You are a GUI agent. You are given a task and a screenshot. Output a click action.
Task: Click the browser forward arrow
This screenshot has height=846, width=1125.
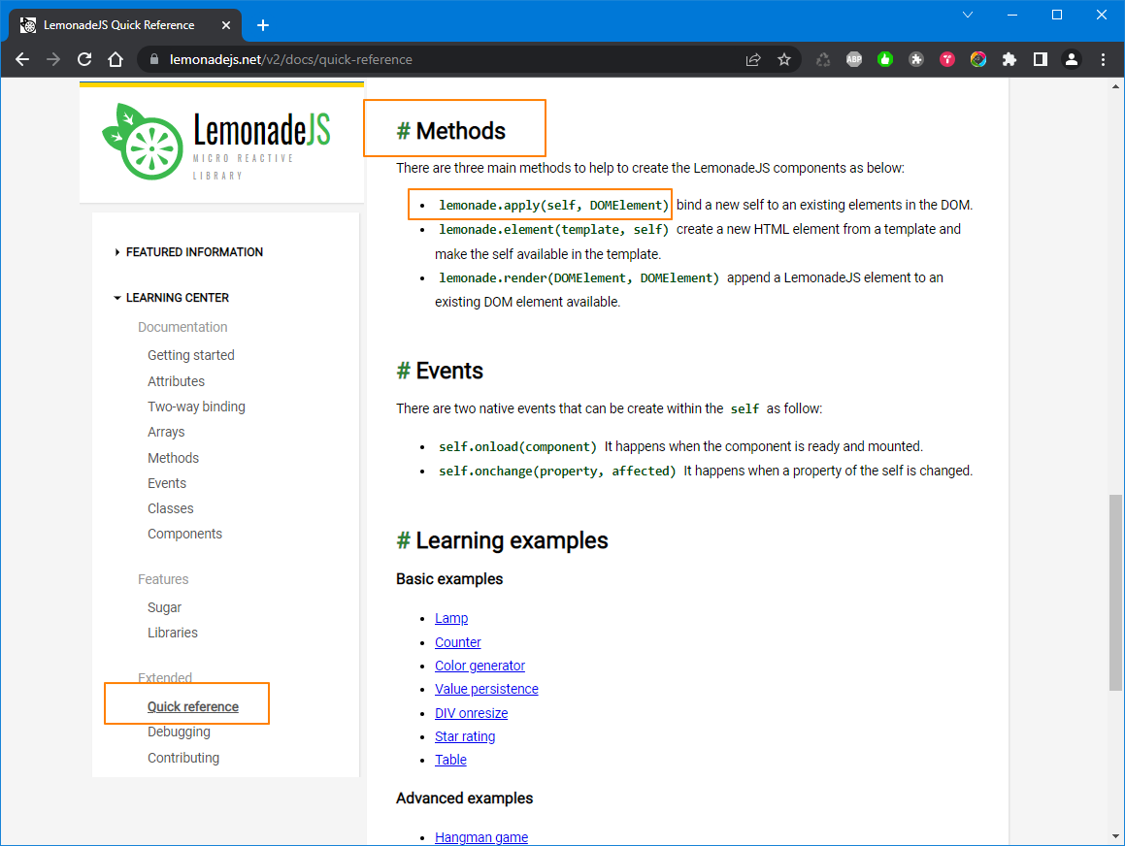(53, 59)
